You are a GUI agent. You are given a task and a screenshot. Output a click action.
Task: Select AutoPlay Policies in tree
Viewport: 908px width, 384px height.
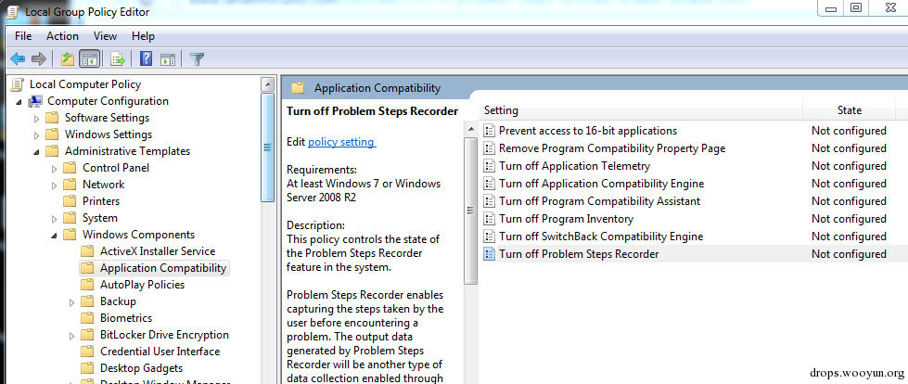point(143,285)
